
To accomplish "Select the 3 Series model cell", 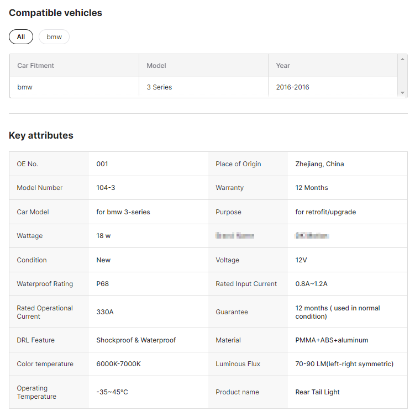I will pyautogui.click(x=159, y=87).
